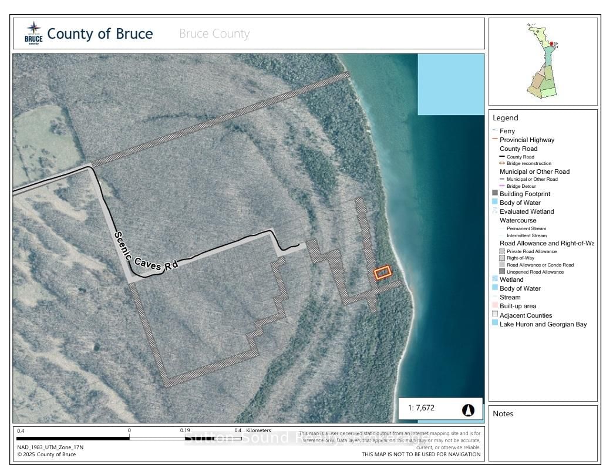Click the orange highlighted parcel on map
Image resolution: width=613 pixels, height=475 pixels.
[383, 272]
